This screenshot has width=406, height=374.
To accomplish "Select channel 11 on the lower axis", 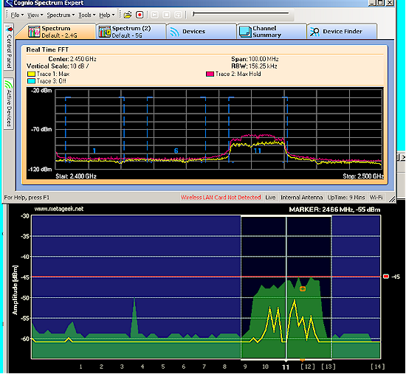I will (286, 367).
